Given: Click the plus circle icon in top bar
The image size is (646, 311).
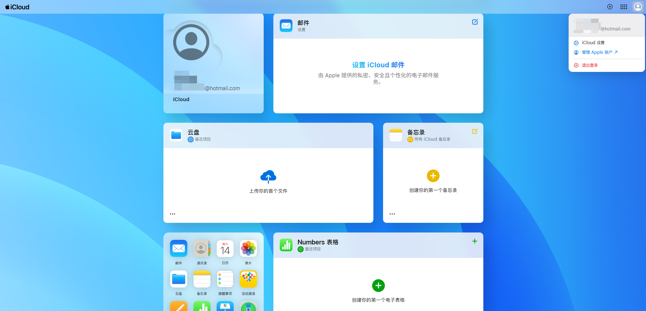Looking at the screenshot, I should click(x=610, y=7).
